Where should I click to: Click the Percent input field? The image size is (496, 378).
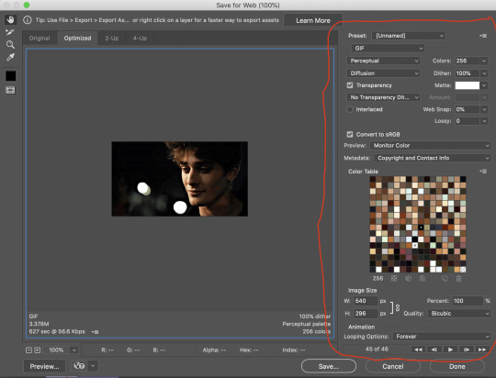coord(468,301)
